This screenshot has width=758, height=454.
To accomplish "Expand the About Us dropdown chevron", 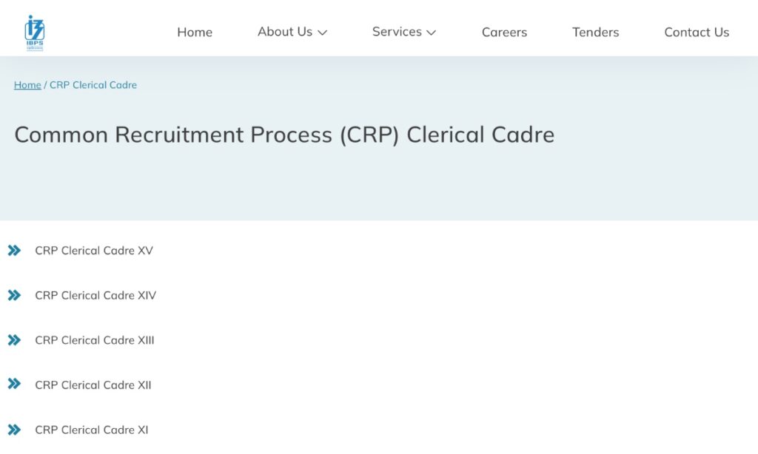I will (322, 33).
